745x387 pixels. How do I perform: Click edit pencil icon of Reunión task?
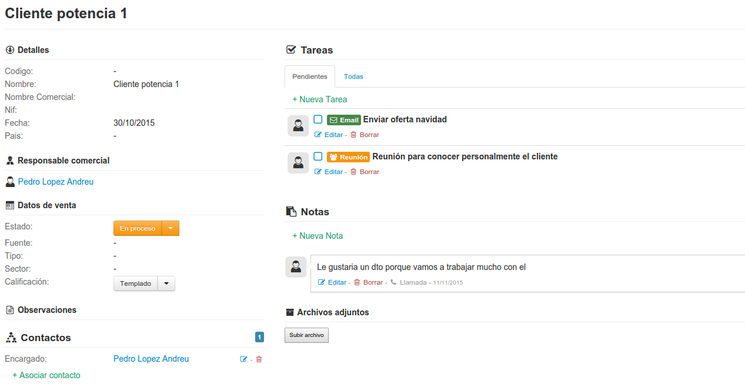coord(318,172)
